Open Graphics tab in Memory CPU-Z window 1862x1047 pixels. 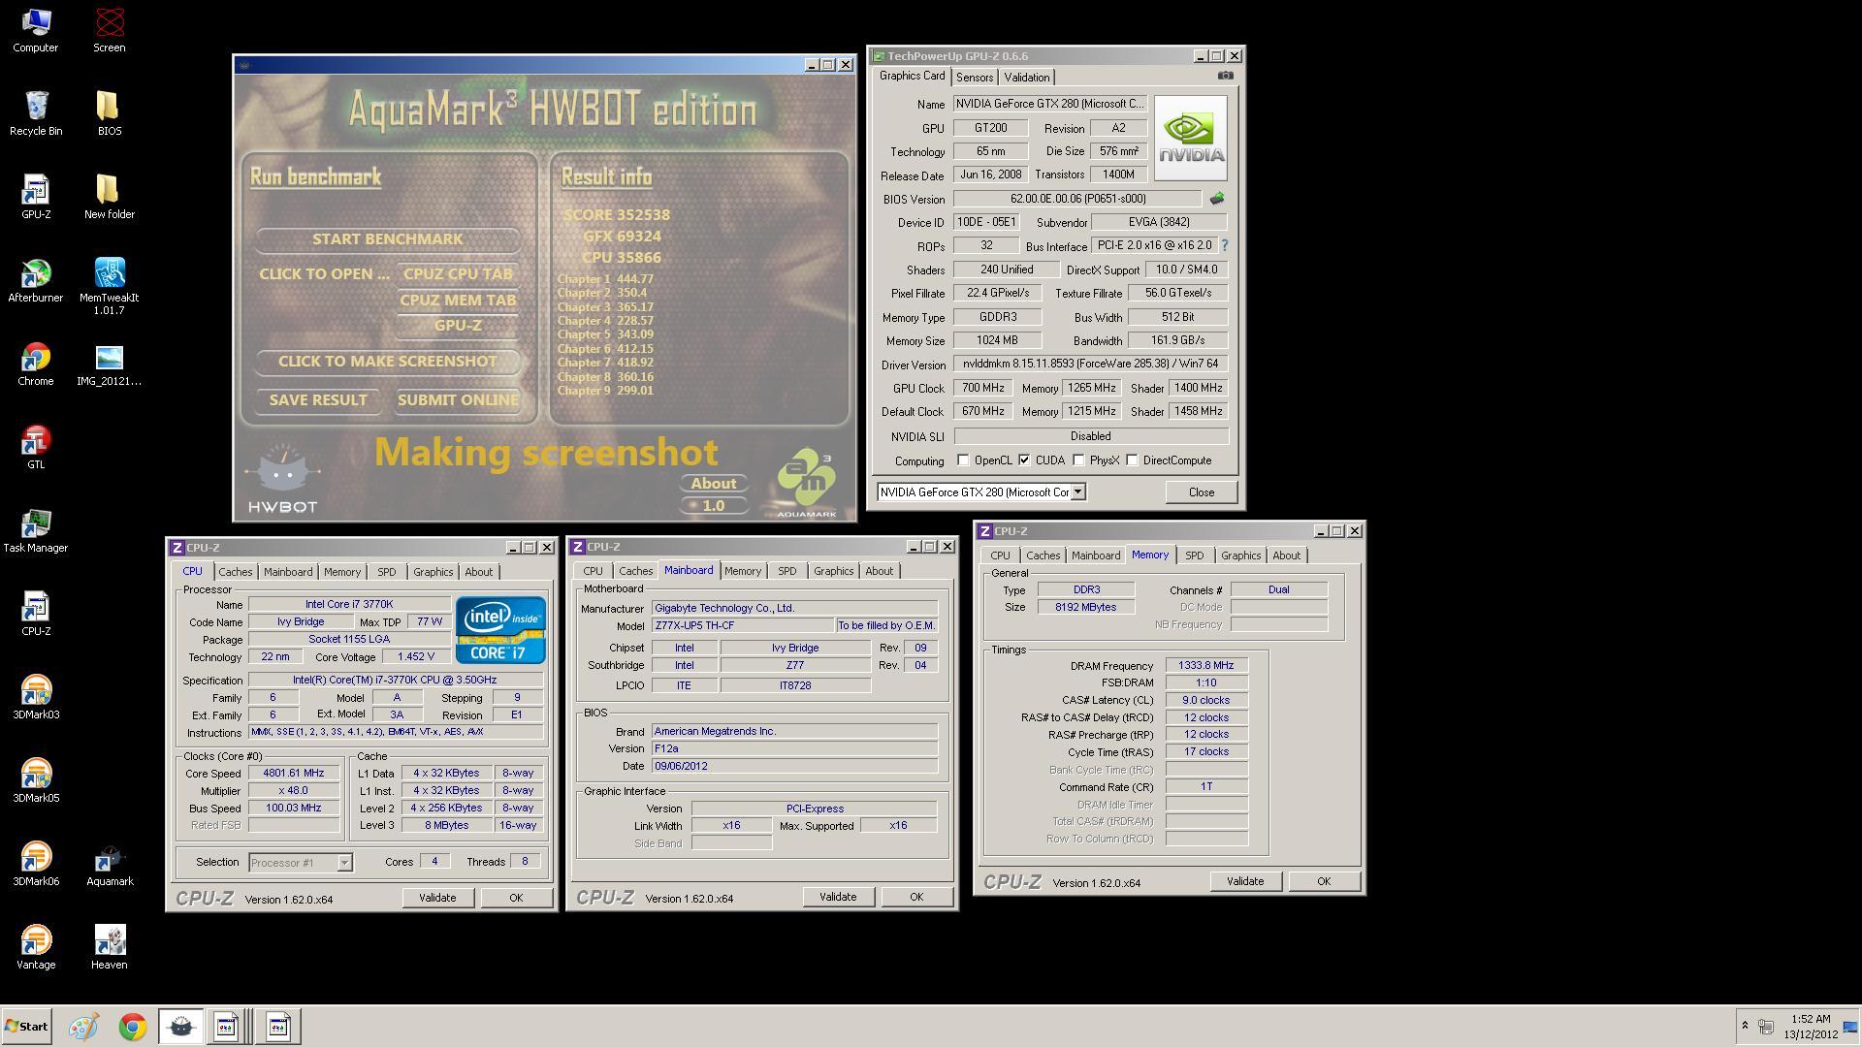coord(1241,555)
